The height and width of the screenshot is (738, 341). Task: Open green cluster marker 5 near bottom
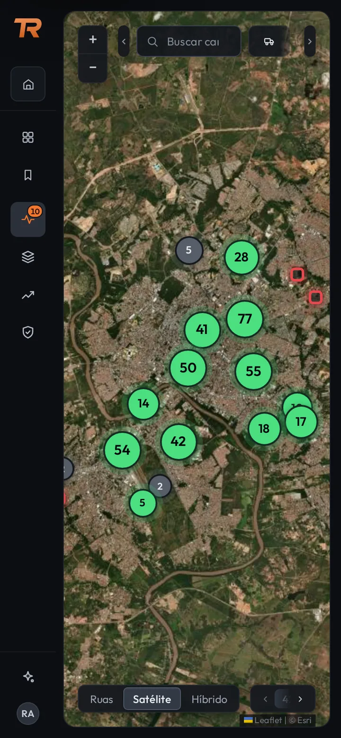click(x=143, y=503)
